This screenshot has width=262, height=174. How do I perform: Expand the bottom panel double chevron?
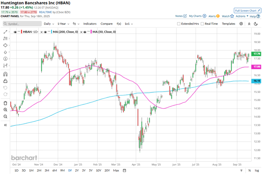[241, 170]
